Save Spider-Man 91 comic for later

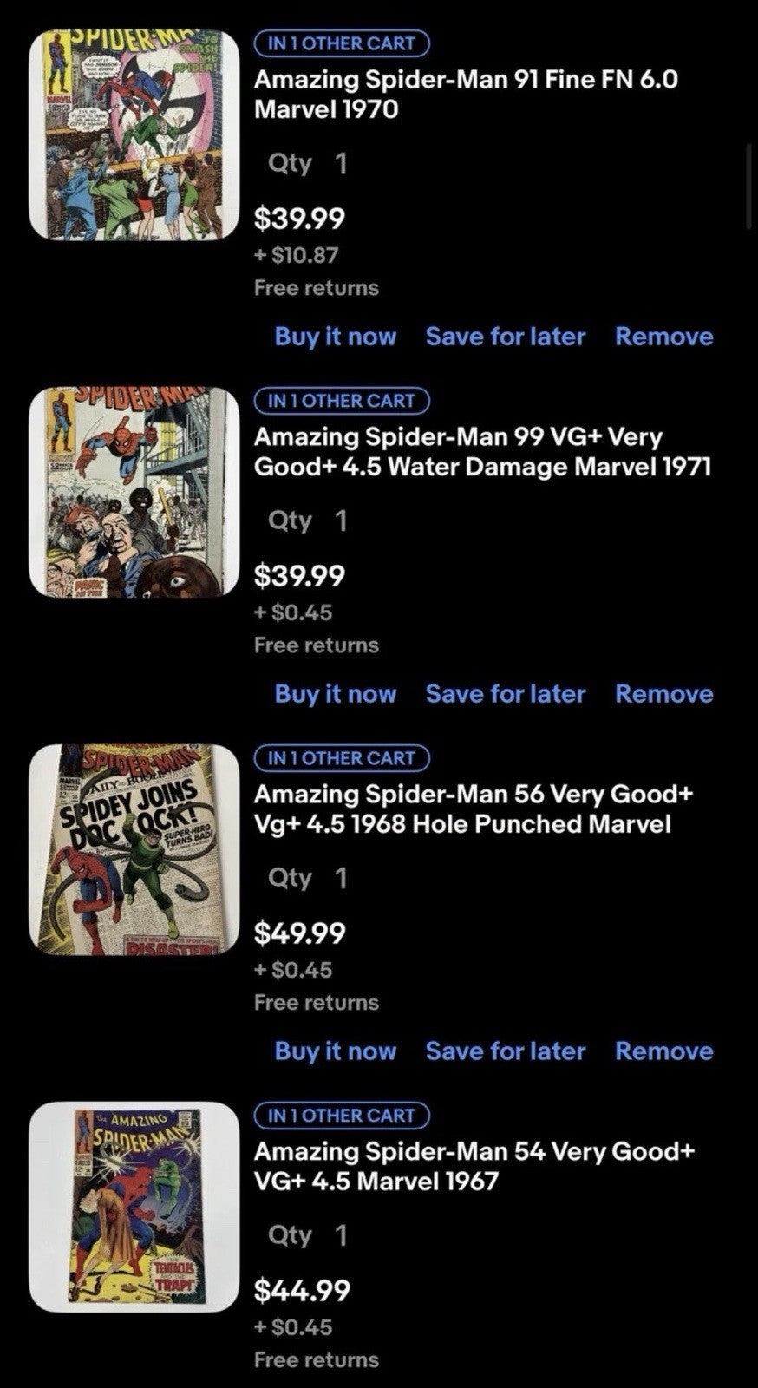click(x=506, y=337)
